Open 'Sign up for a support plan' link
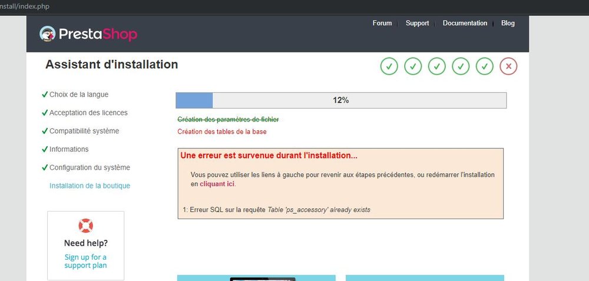Screen dimensions: 589x281 [85, 261]
